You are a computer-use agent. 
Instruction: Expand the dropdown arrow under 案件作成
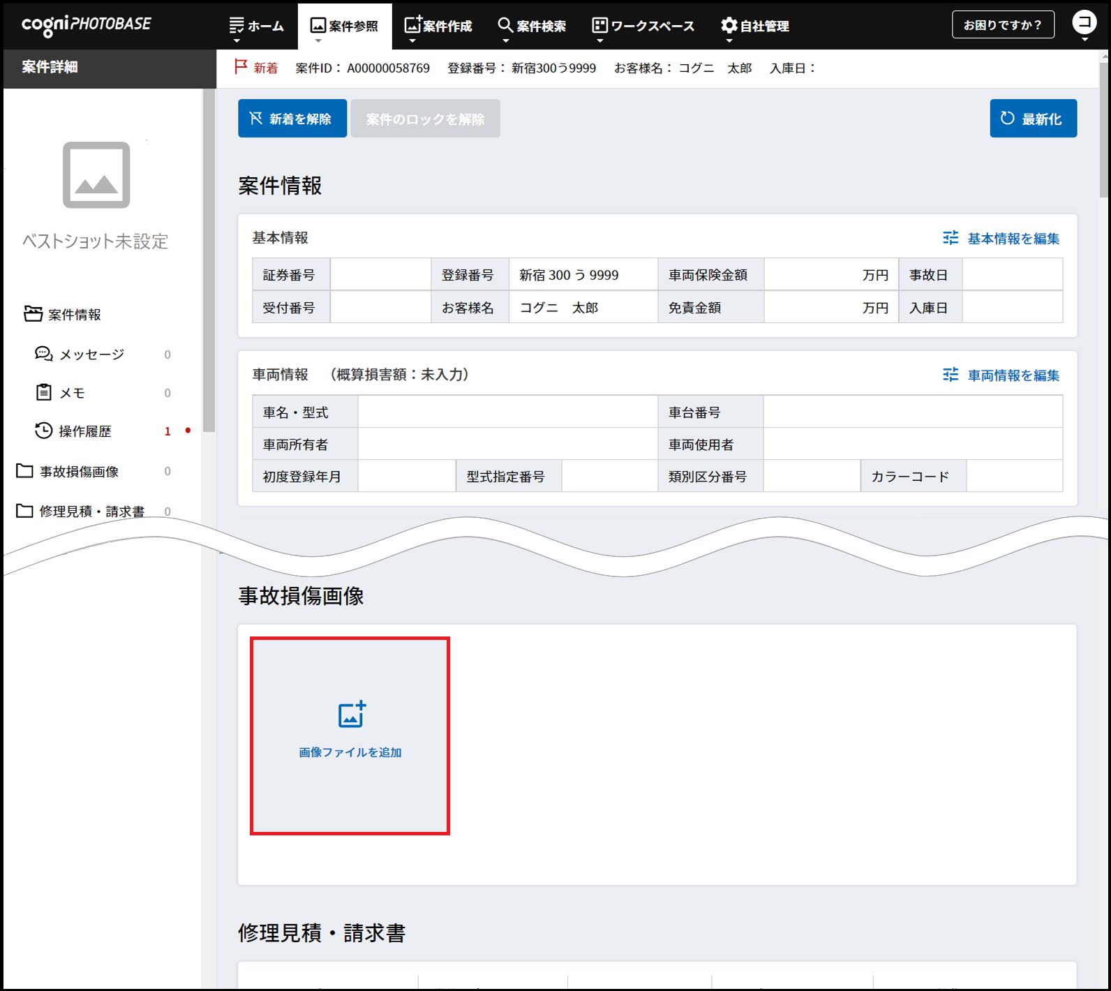[x=412, y=40]
